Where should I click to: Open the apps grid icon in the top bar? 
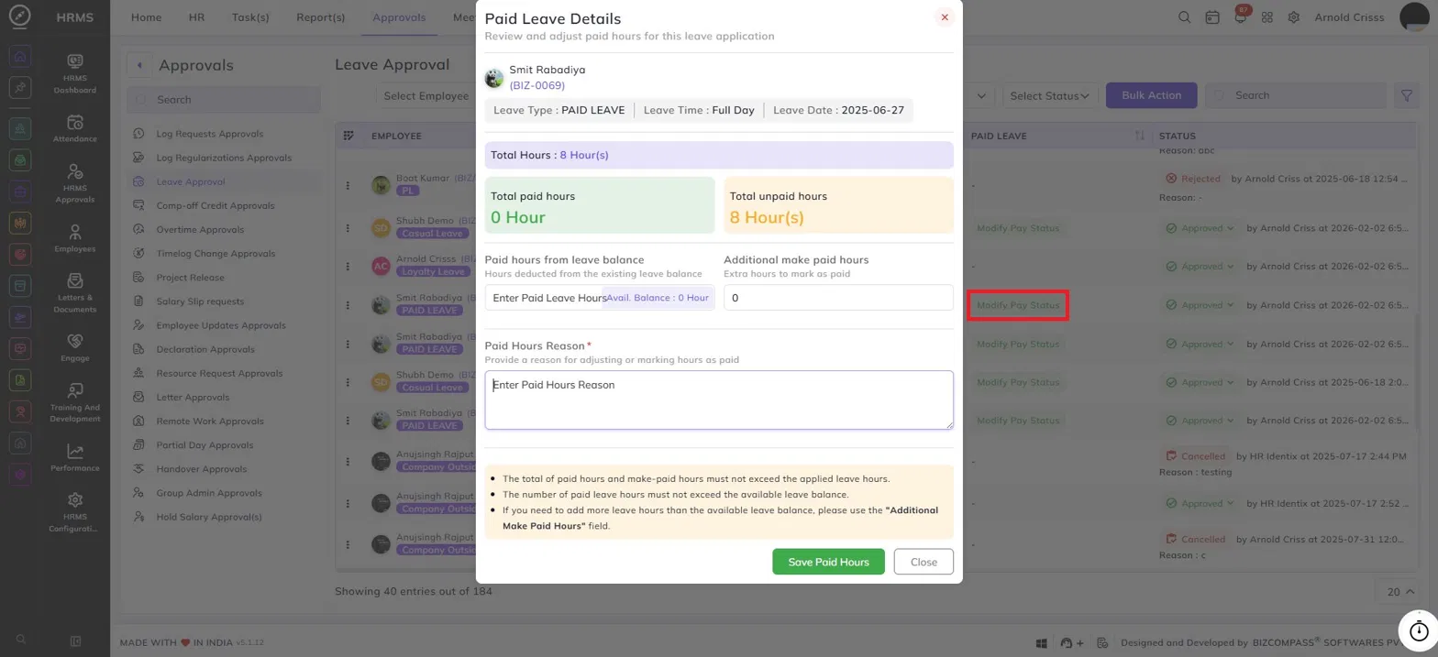(1267, 17)
